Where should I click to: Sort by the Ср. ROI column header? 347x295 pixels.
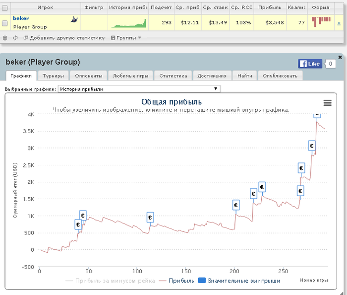coord(242,8)
